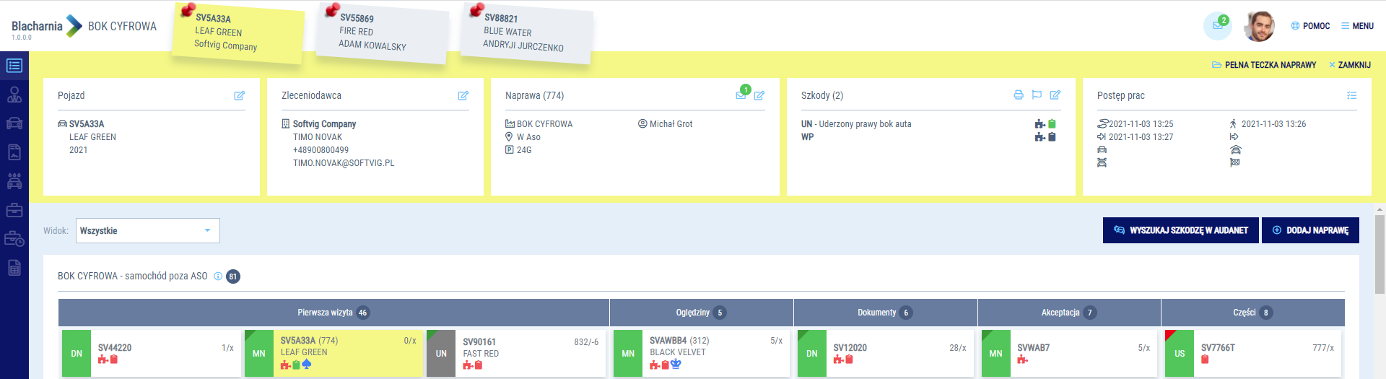The image size is (1386, 379).
Task: Open the Naprawa messages envelope icon
Action: [741, 95]
